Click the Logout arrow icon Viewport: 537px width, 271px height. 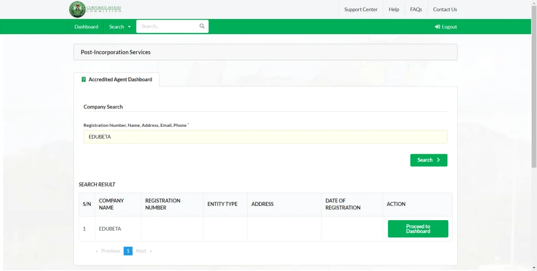click(x=437, y=27)
